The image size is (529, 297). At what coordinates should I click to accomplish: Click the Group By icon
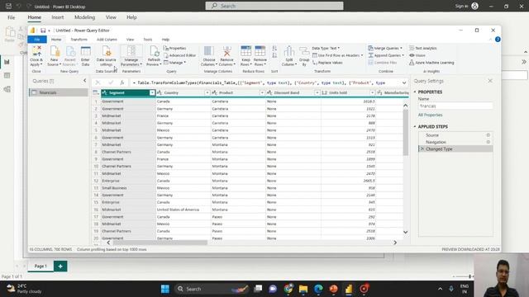click(x=304, y=51)
